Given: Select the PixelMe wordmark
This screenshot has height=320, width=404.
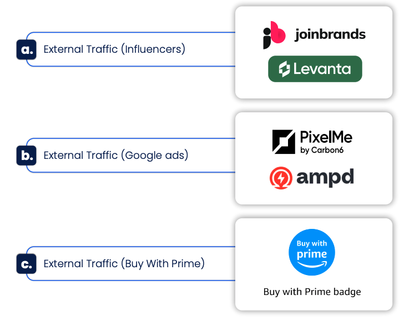Looking at the screenshot, I should pos(326,137).
